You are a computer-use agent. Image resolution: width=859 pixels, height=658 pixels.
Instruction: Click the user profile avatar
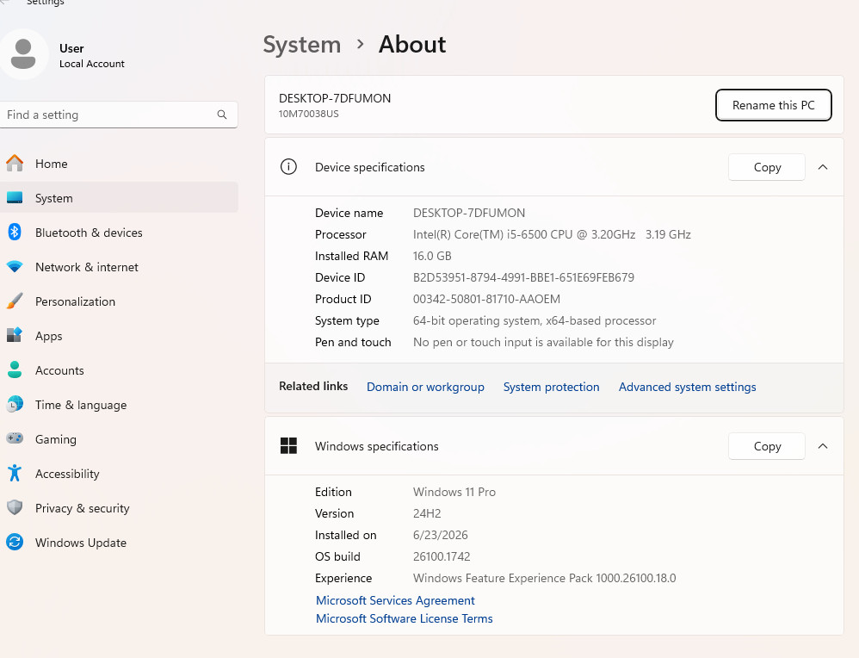[23, 55]
